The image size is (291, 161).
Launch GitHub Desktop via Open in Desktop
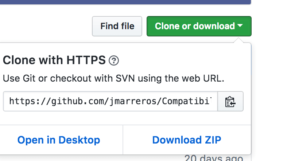point(59,140)
